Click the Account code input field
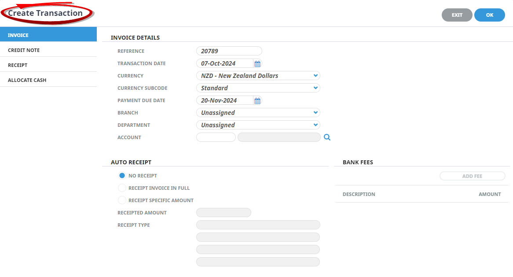513x277 pixels. pyautogui.click(x=216, y=137)
